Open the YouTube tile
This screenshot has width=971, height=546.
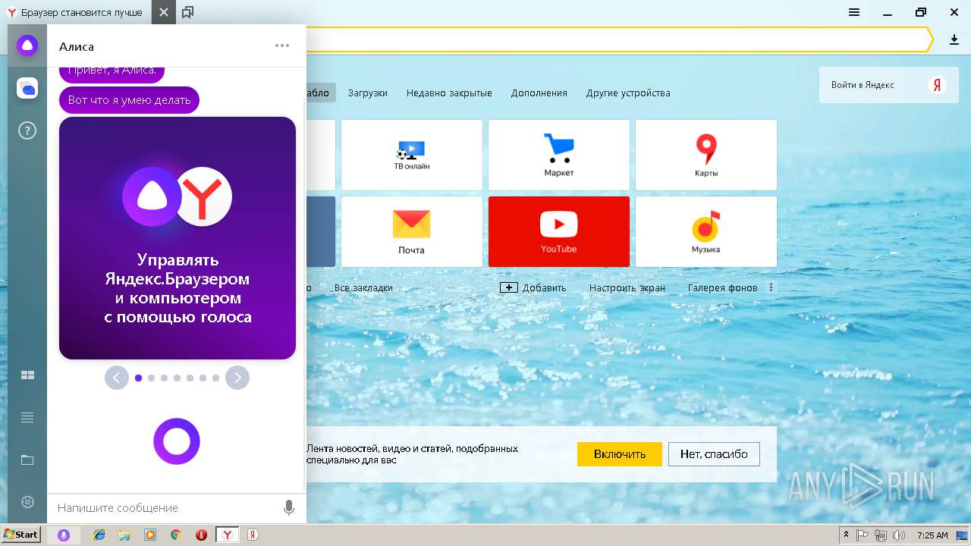tap(558, 231)
